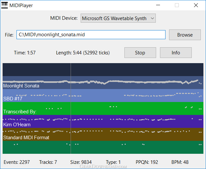Click the Events: 2297 status entry
Screen dimensions: 206x169
point(17,162)
